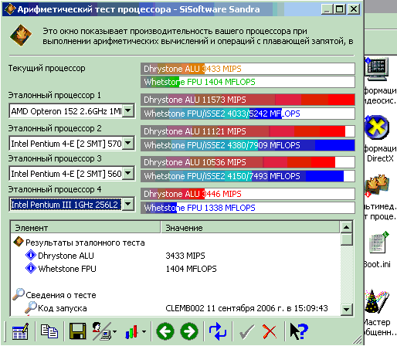Click the Whetstone 4033/5242 MFLOPS bar
The width and height of the screenshot is (397, 346).
tap(248, 114)
